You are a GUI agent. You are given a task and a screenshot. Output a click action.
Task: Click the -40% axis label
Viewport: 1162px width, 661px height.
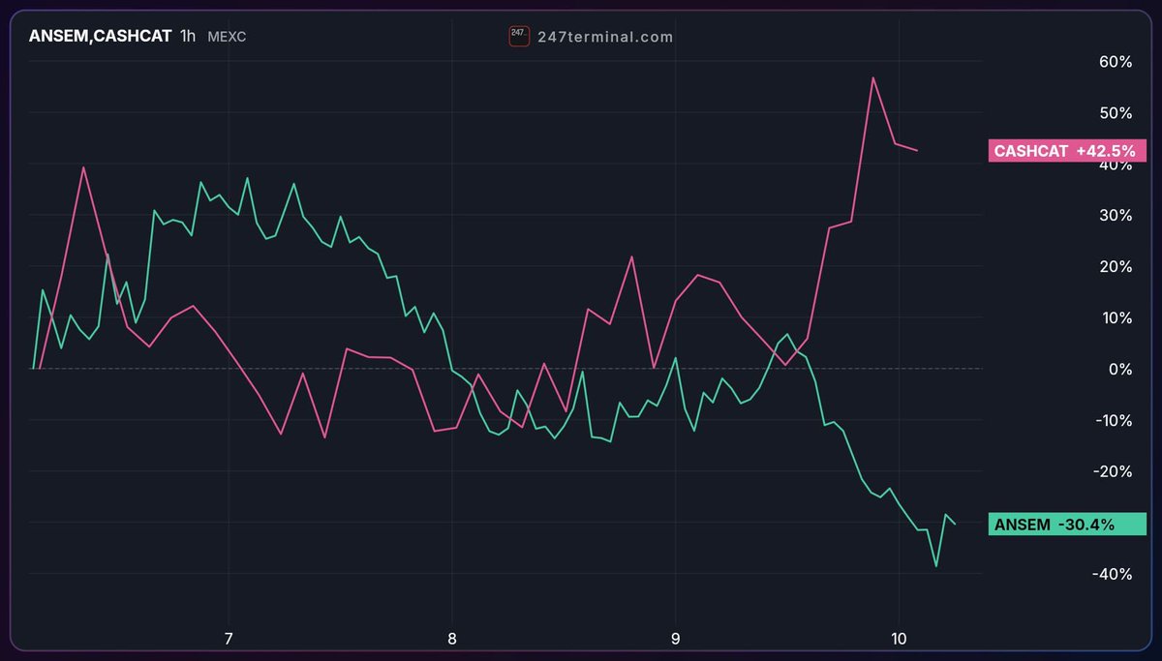[x=1112, y=575]
